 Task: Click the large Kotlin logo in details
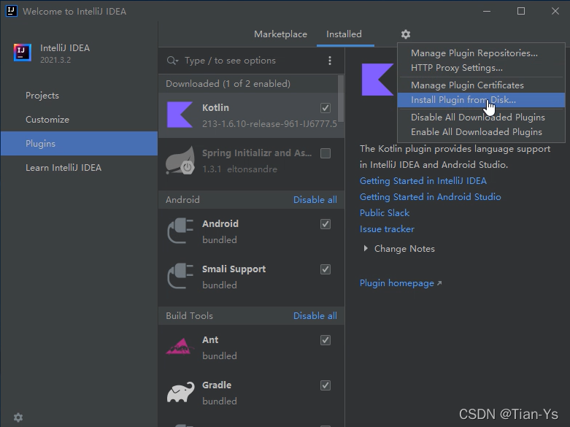(377, 80)
